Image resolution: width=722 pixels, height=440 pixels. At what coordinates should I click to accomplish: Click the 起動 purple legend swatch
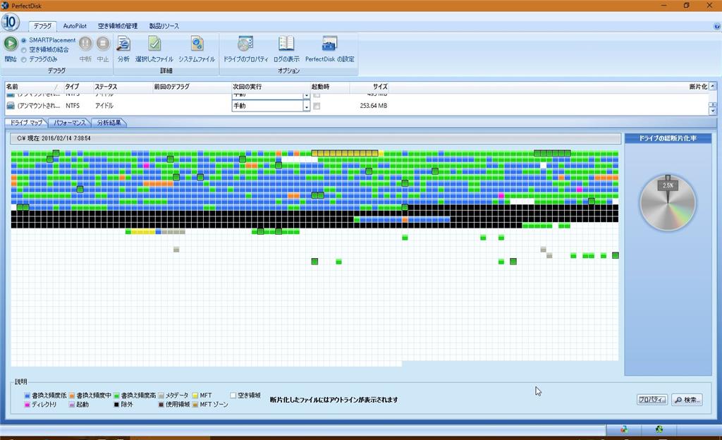[x=72, y=405]
